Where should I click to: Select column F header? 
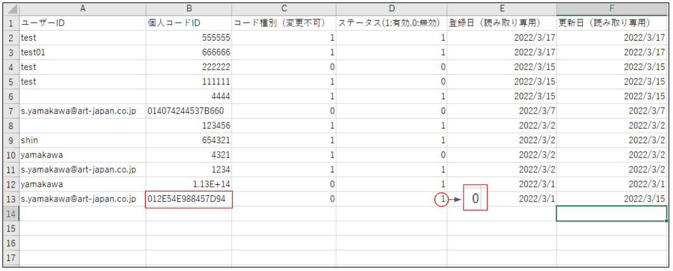click(612, 9)
